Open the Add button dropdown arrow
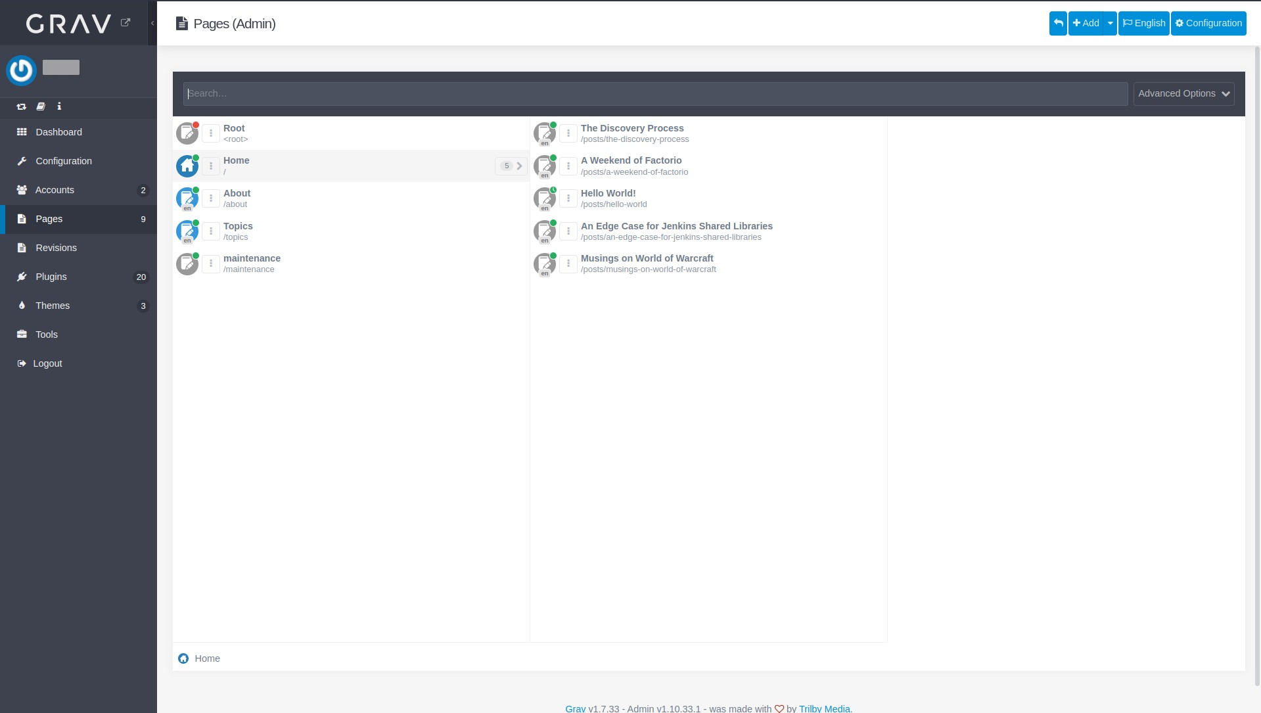This screenshot has height=713, width=1261. coord(1111,23)
